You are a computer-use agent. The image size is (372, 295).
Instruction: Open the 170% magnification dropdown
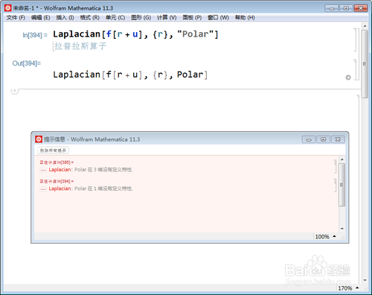(x=348, y=288)
